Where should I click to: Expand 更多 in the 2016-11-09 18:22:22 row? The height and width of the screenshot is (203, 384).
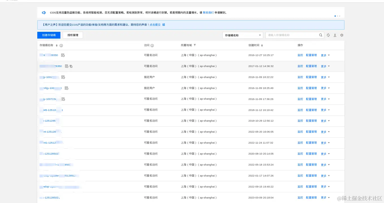point(325,77)
